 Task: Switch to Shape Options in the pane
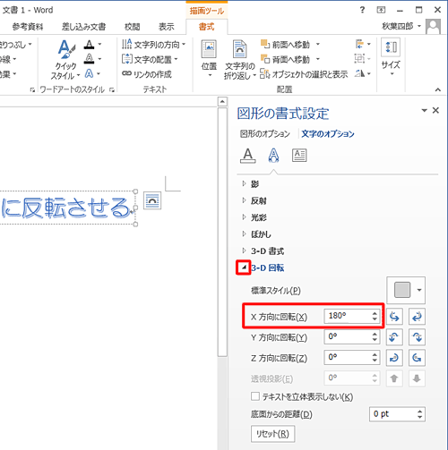coord(265,134)
